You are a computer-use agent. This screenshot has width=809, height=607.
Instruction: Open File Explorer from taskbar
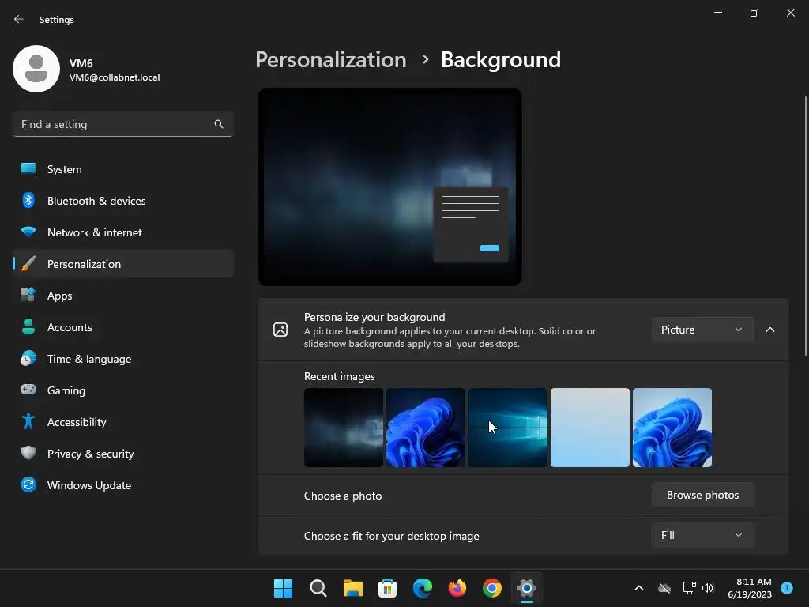pyautogui.click(x=353, y=588)
